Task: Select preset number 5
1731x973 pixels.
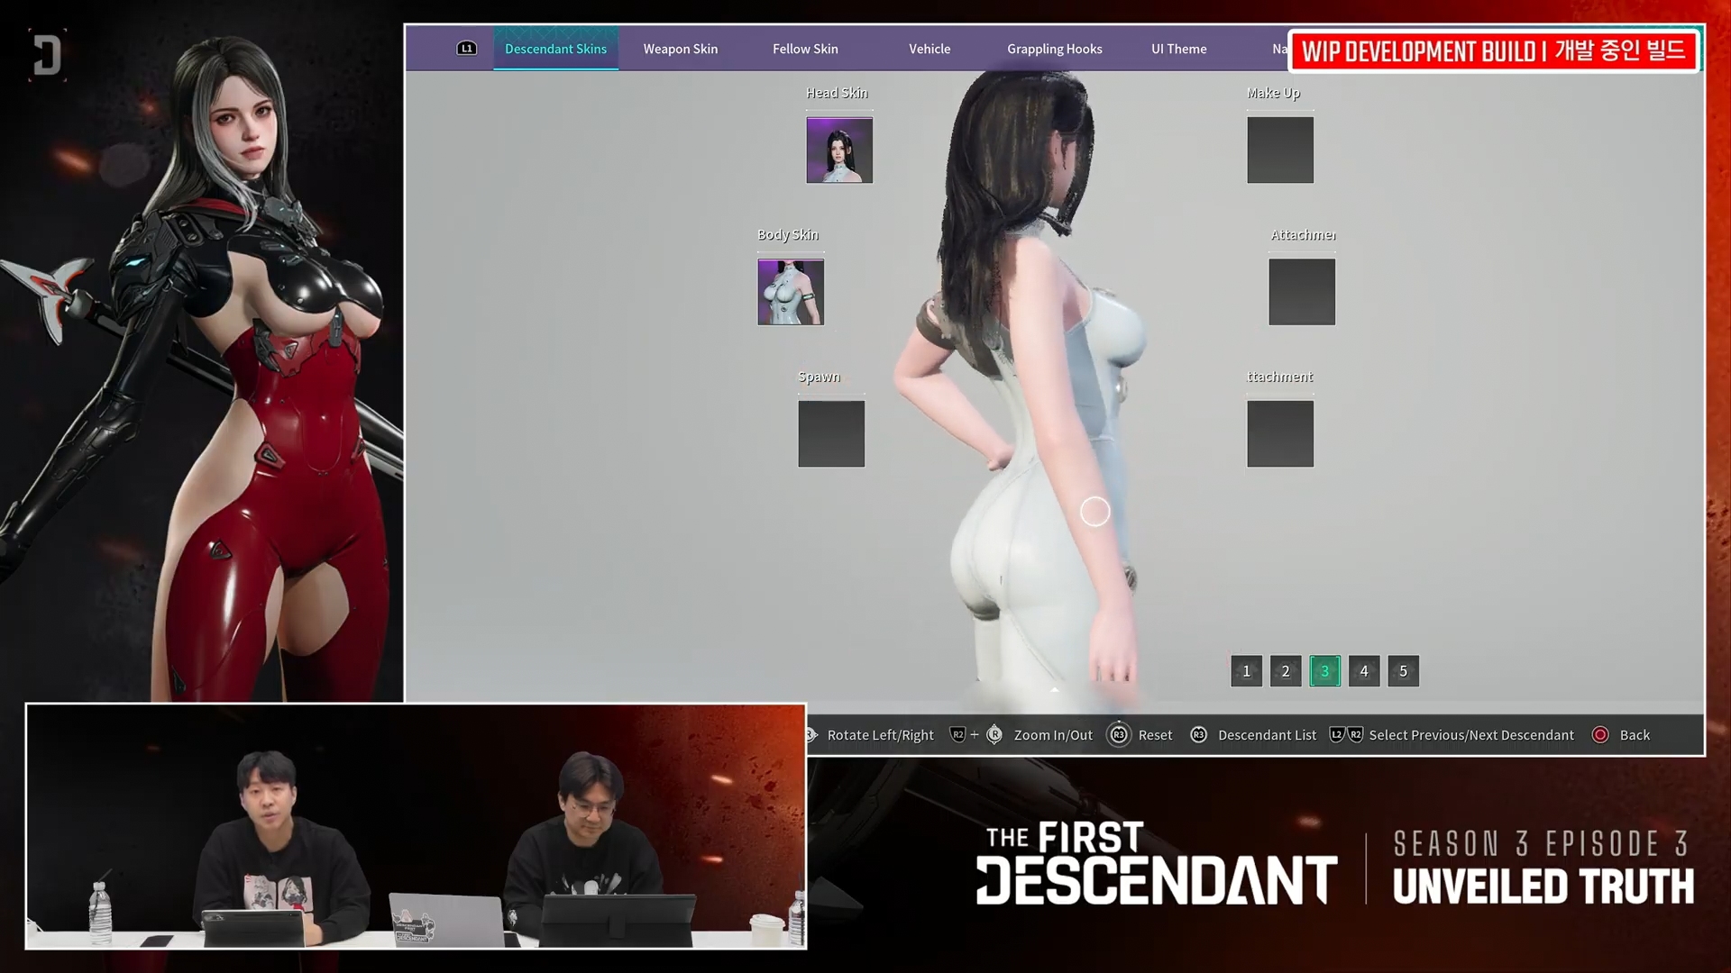Action: tap(1403, 671)
